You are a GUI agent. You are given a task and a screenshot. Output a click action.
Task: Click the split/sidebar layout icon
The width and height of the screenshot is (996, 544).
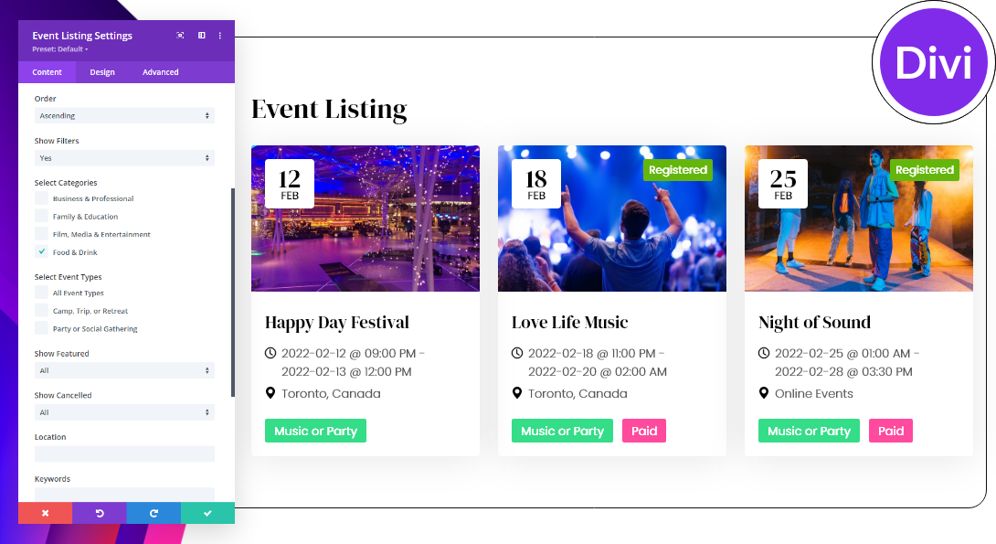[201, 36]
